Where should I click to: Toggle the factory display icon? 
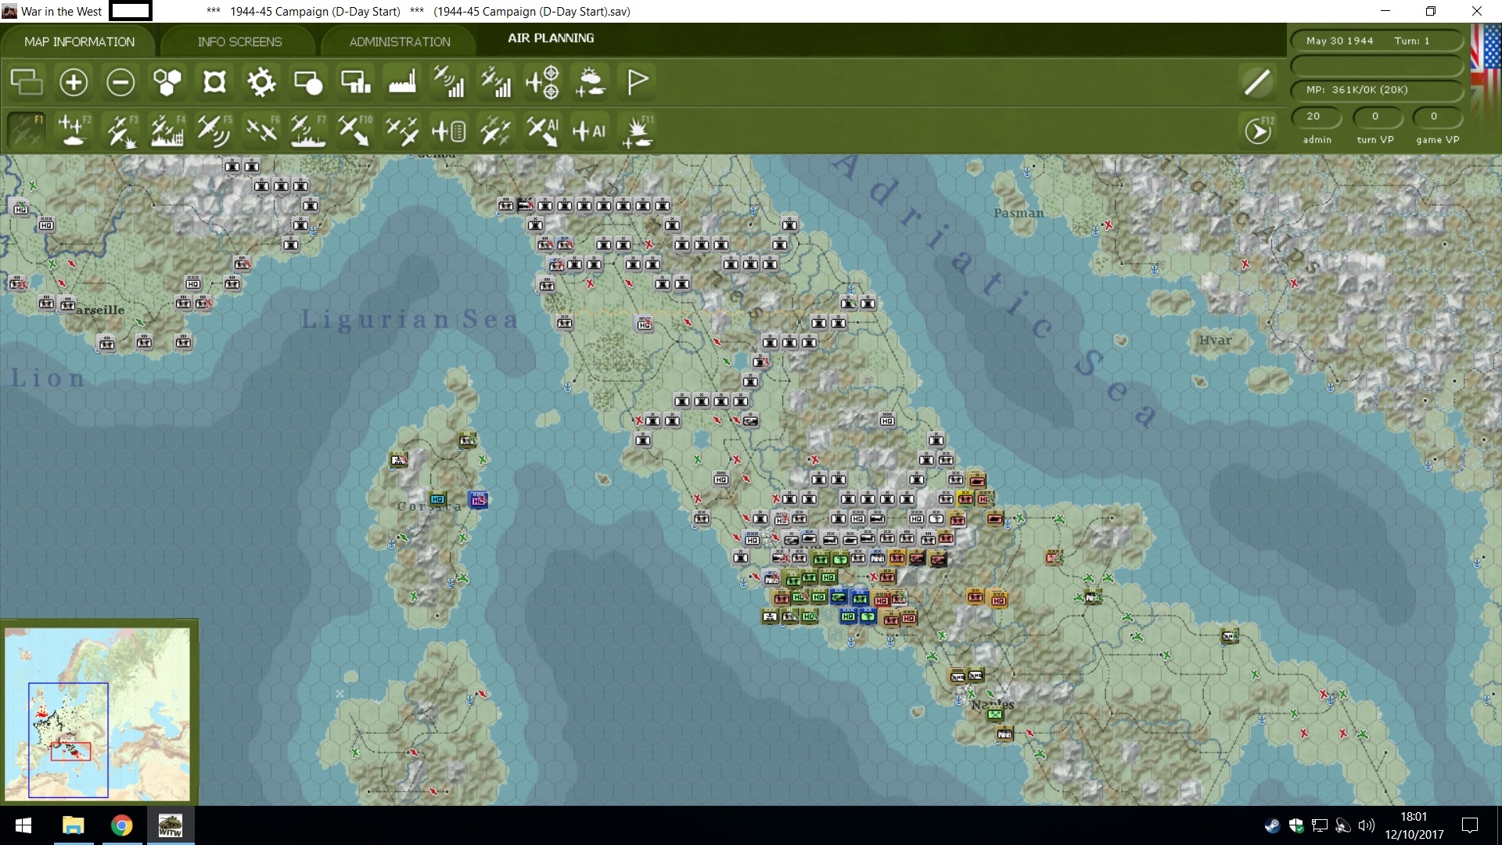click(x=402, y=81)
